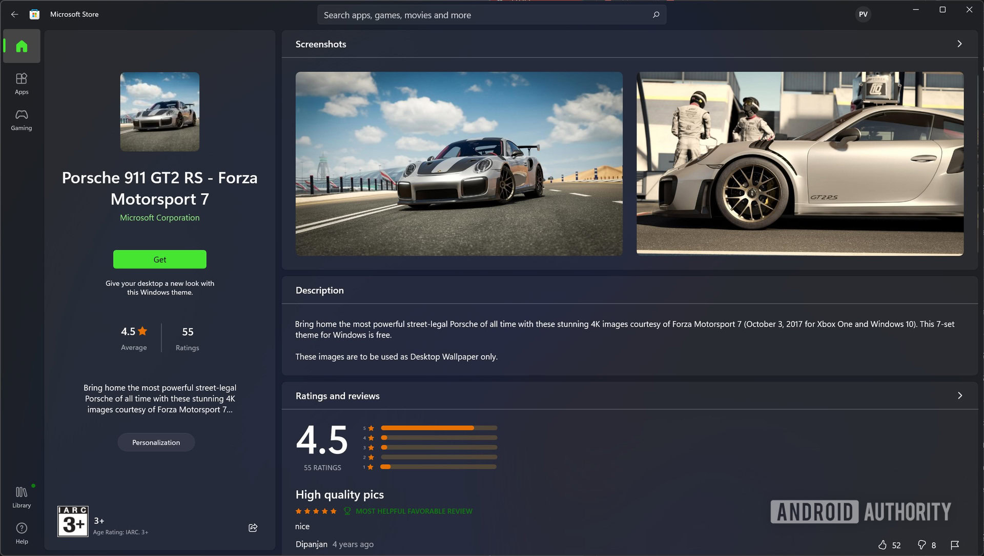Select the Microsoft Corporation link
The width and height of the screenshot is (984, 556).
click(159, 217)
